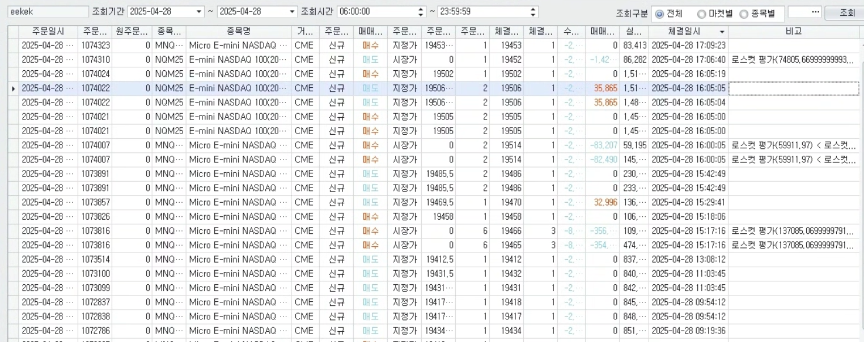Sort by the 비고 column header
The height and width of the screenshot is (342, 864).
click(x=794, y=32)
